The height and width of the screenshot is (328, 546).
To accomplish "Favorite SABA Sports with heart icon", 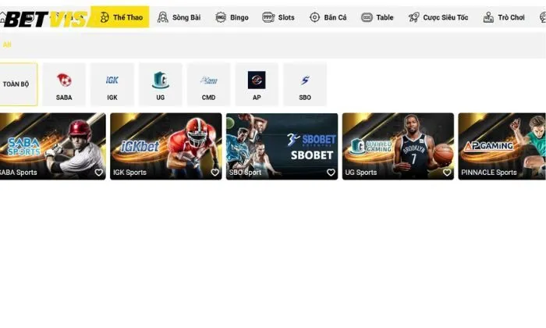I will tap(99, 173).
